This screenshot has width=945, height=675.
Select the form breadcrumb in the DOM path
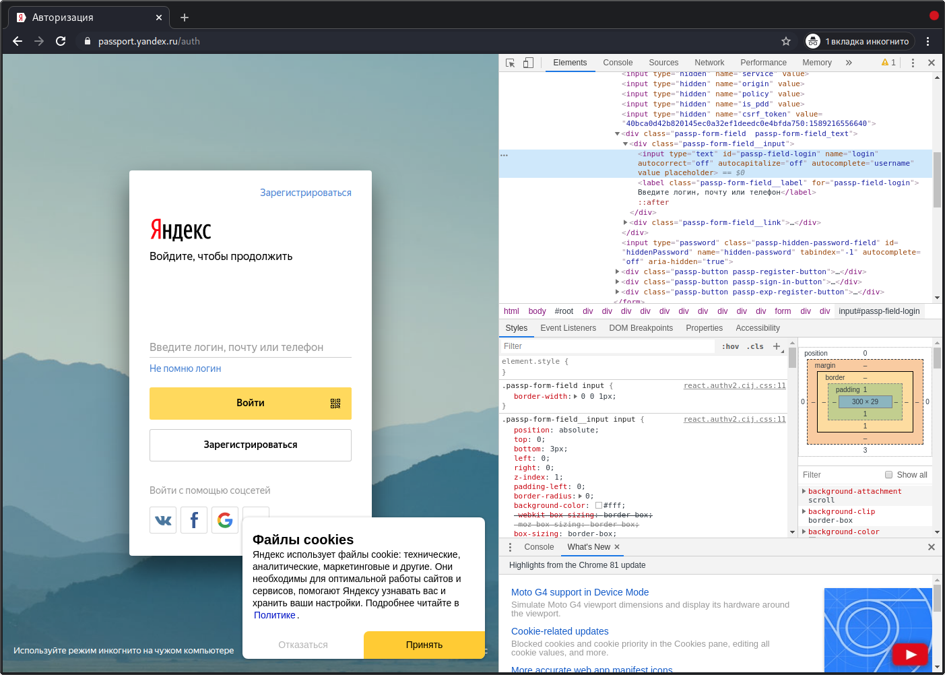[x=783, y=311]
